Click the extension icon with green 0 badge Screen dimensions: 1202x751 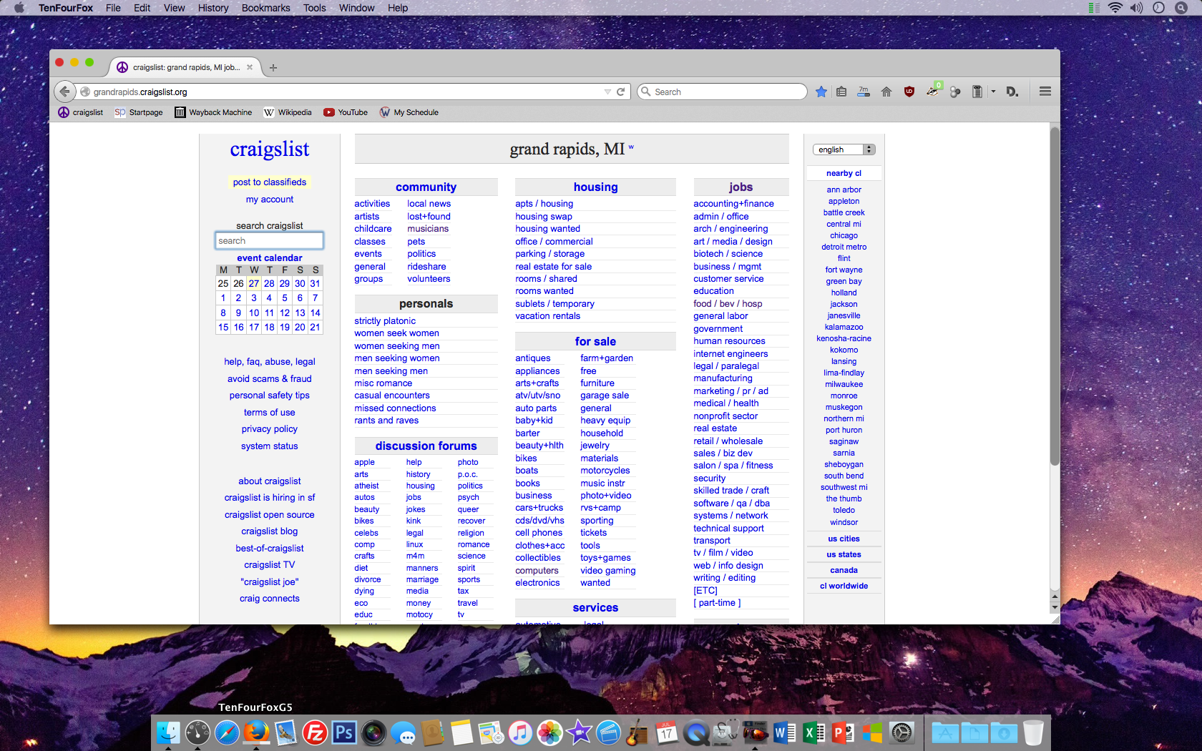pos(933,90)
